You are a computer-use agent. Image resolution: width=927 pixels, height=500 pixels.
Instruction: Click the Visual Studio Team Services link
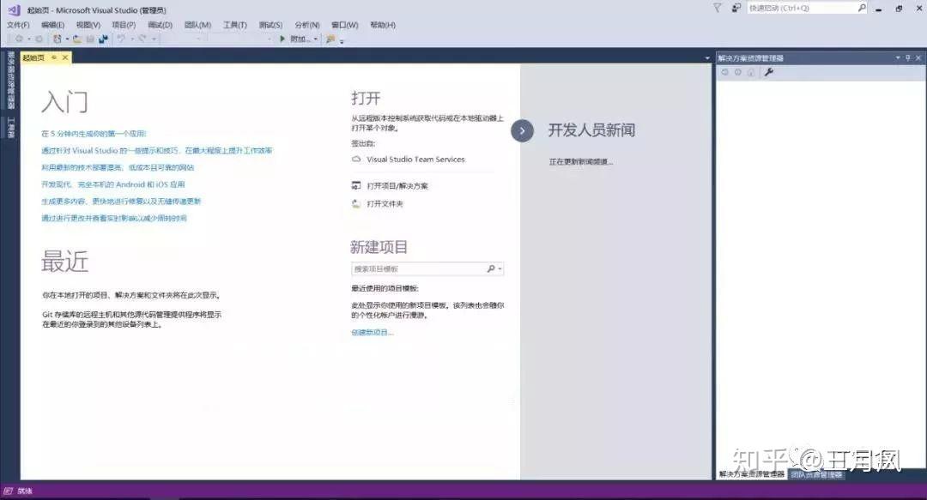[x=415, y=160]
